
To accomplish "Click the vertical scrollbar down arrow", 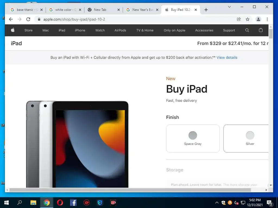I will [x=271, y=185].
